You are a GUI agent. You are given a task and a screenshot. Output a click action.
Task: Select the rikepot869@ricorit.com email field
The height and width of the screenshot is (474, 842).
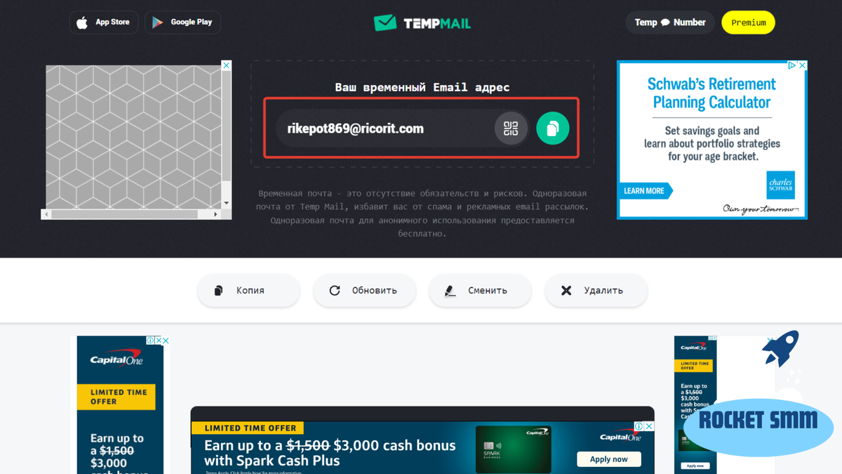[385, 129]
